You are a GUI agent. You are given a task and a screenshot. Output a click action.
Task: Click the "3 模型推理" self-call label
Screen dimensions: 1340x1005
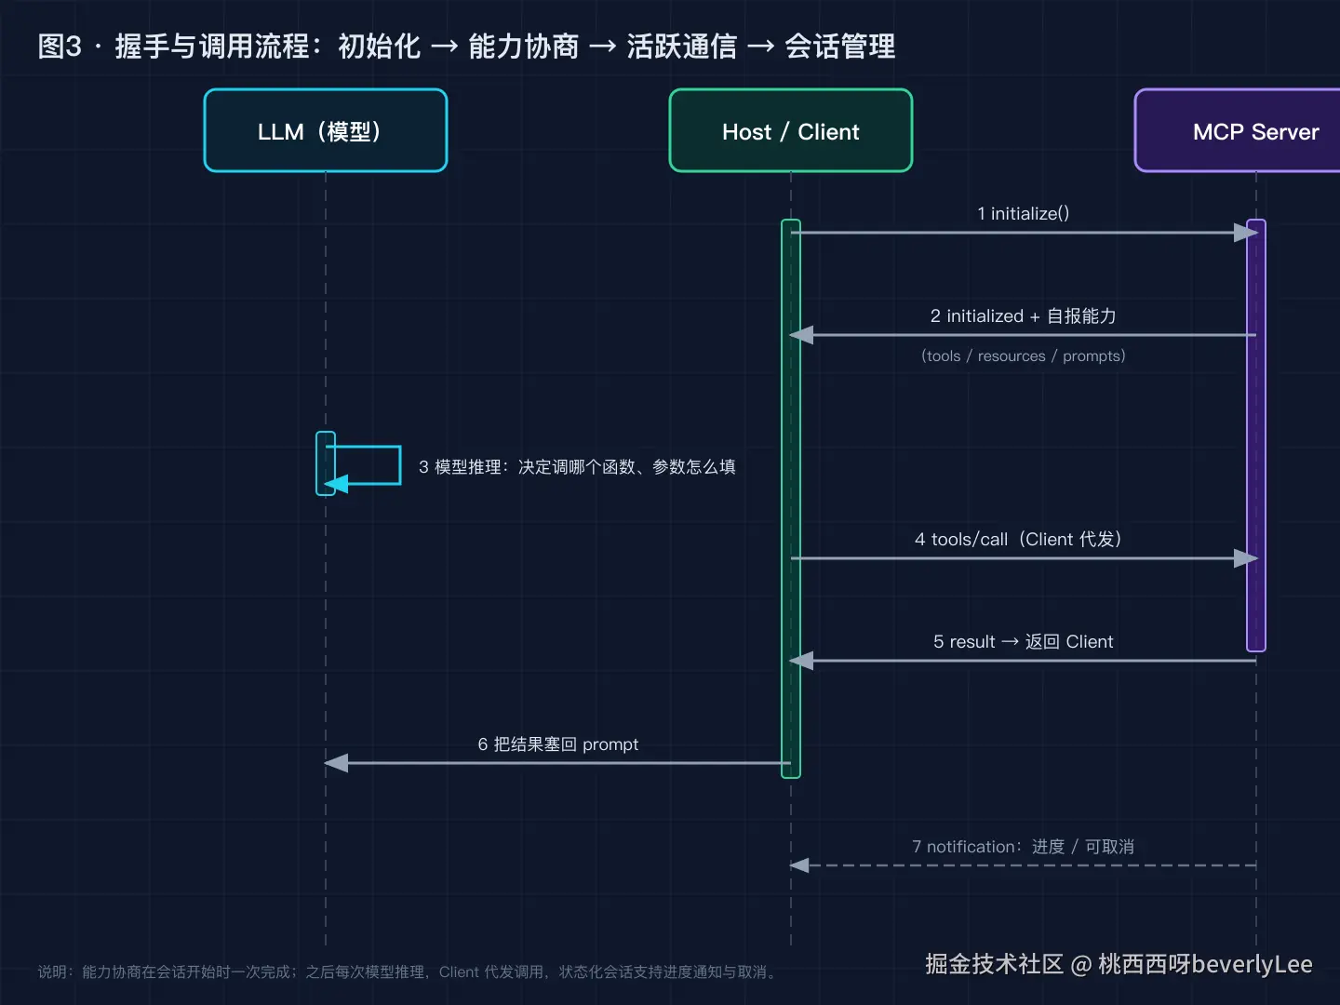(x=577, y=466)
